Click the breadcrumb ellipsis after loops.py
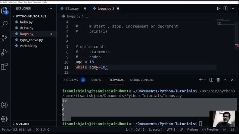239x134 pixels. [x=86, y=16]
